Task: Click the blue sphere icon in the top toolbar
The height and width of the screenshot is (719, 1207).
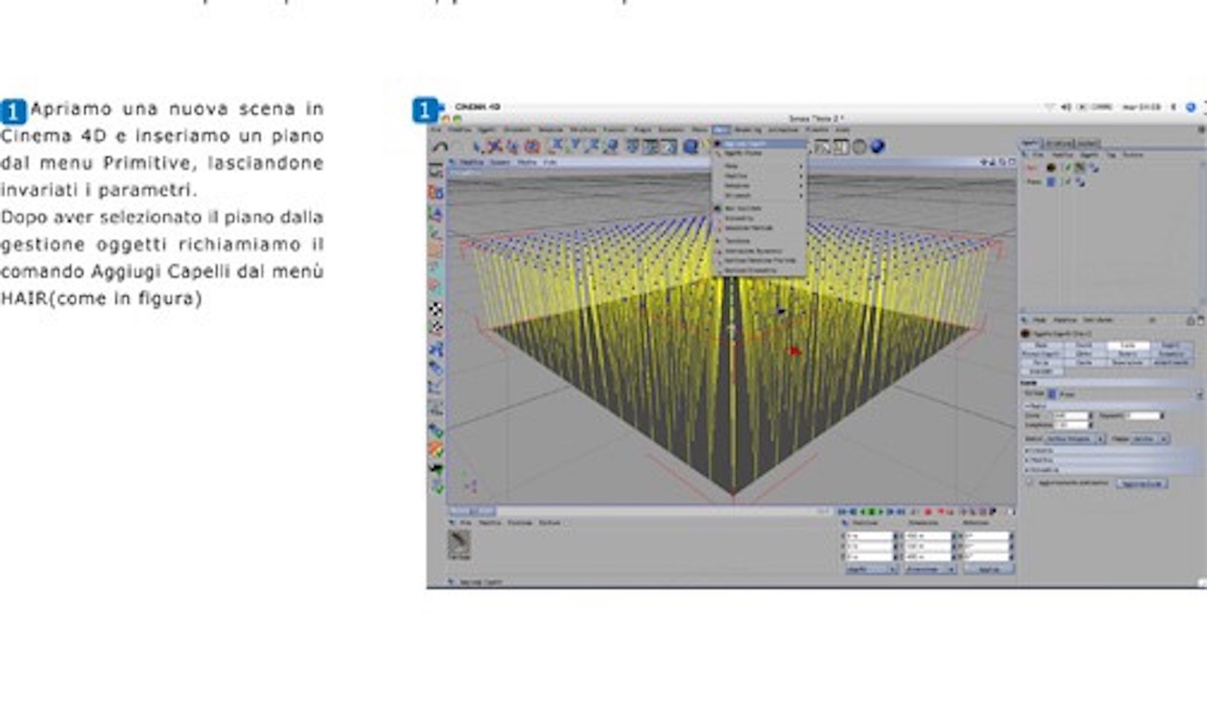Action: pyautogui.click(x=878, y=146)
